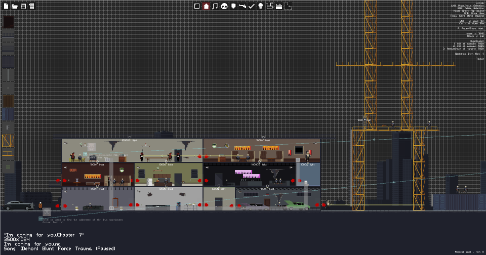This screenshot has width=486, height=255.
Task: Pick the gray wall switch tile
Action: pos(9,127)
